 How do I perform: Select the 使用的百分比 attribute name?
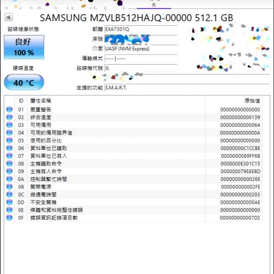[46, 140]
